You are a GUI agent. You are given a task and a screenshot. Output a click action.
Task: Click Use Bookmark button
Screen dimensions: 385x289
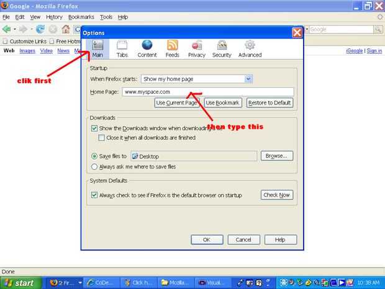[x=223, y=103]
